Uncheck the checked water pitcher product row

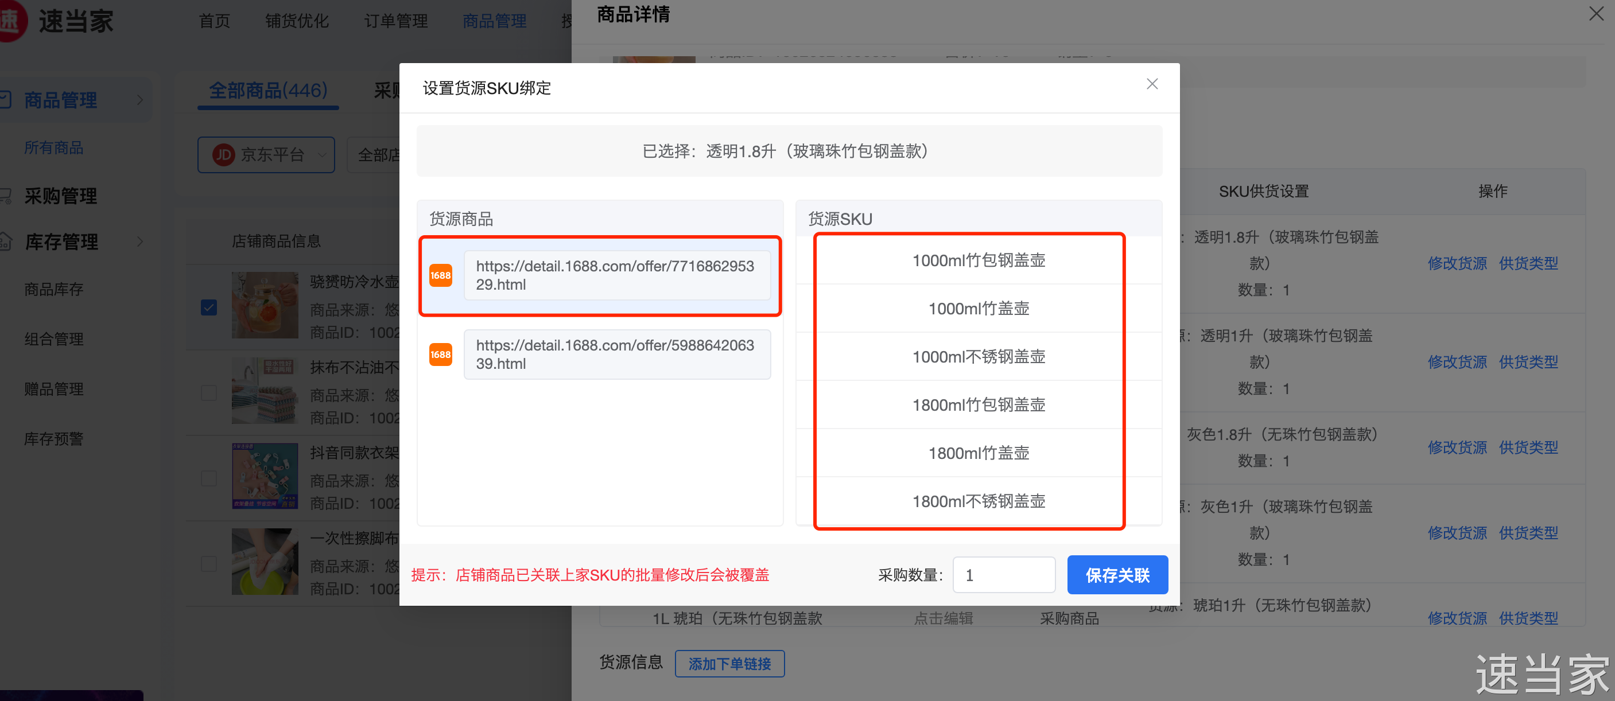tap(209, 307)
